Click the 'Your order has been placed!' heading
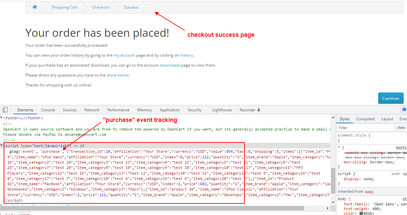The image size is (407, 215). pos(97,33)
